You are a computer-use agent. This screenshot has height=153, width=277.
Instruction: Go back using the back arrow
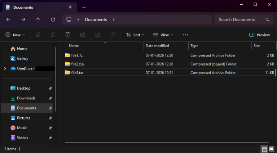(x=8, y=19)
